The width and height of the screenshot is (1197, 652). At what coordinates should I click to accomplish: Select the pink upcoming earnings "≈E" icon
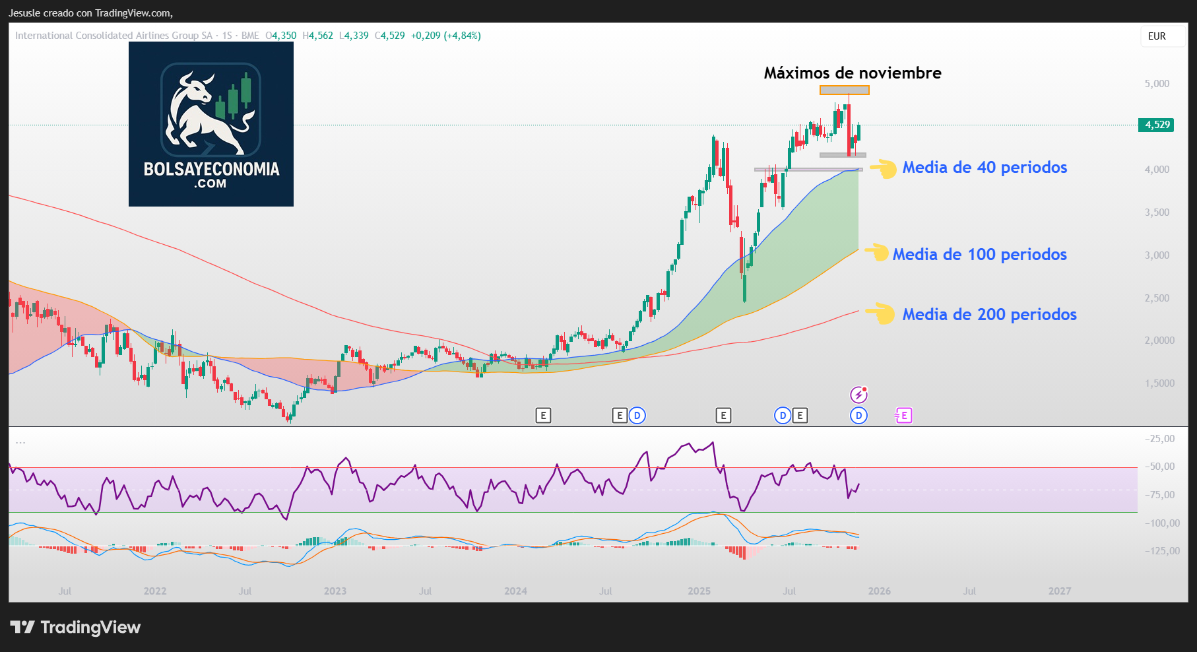[904, 416]
